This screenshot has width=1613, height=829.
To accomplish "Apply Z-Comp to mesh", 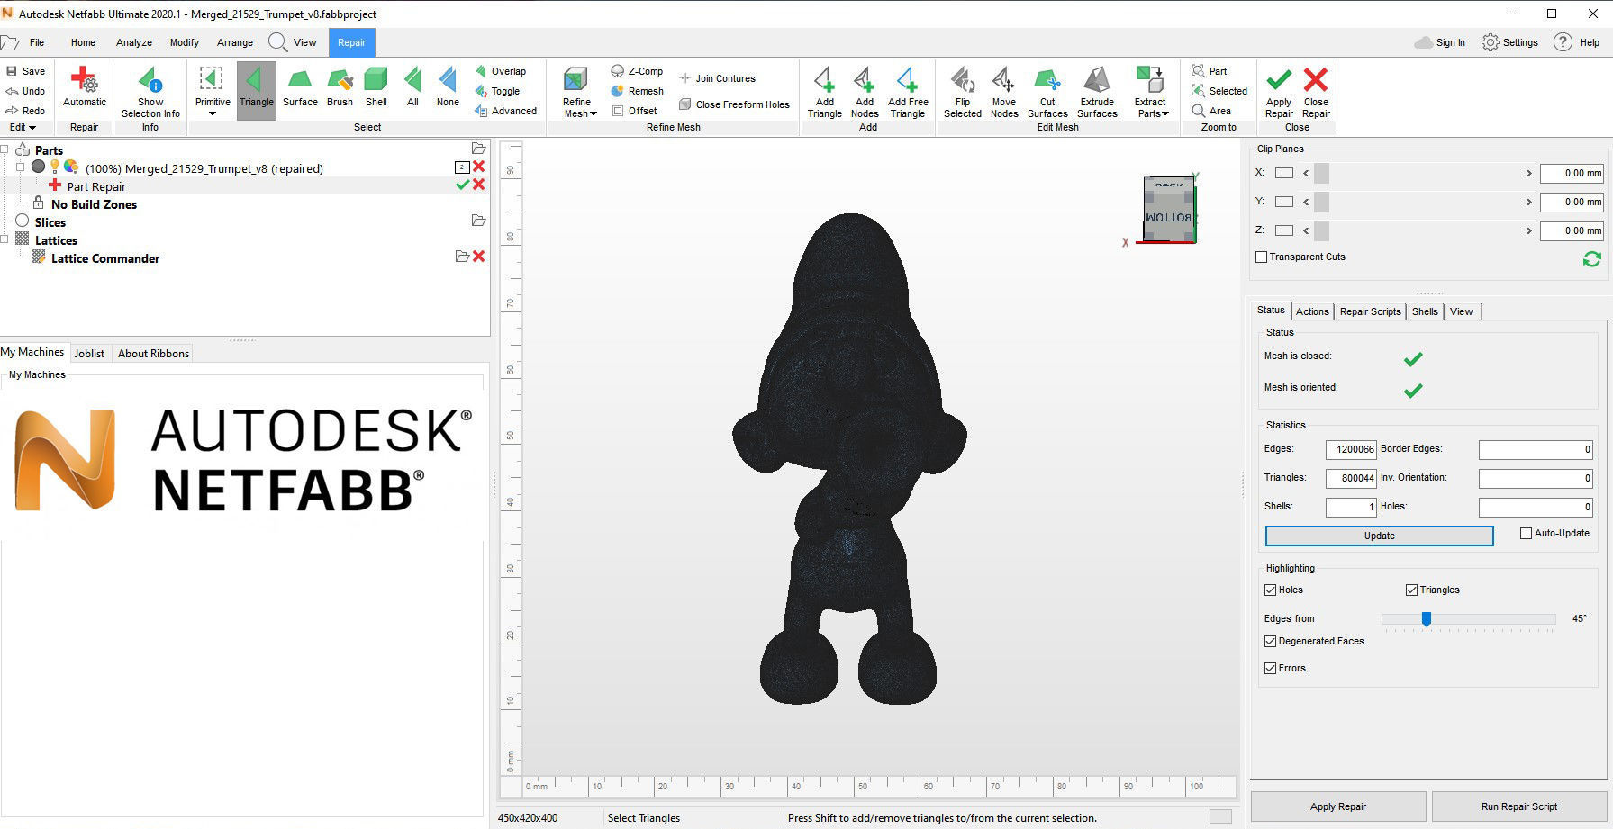I will [637, 71].
